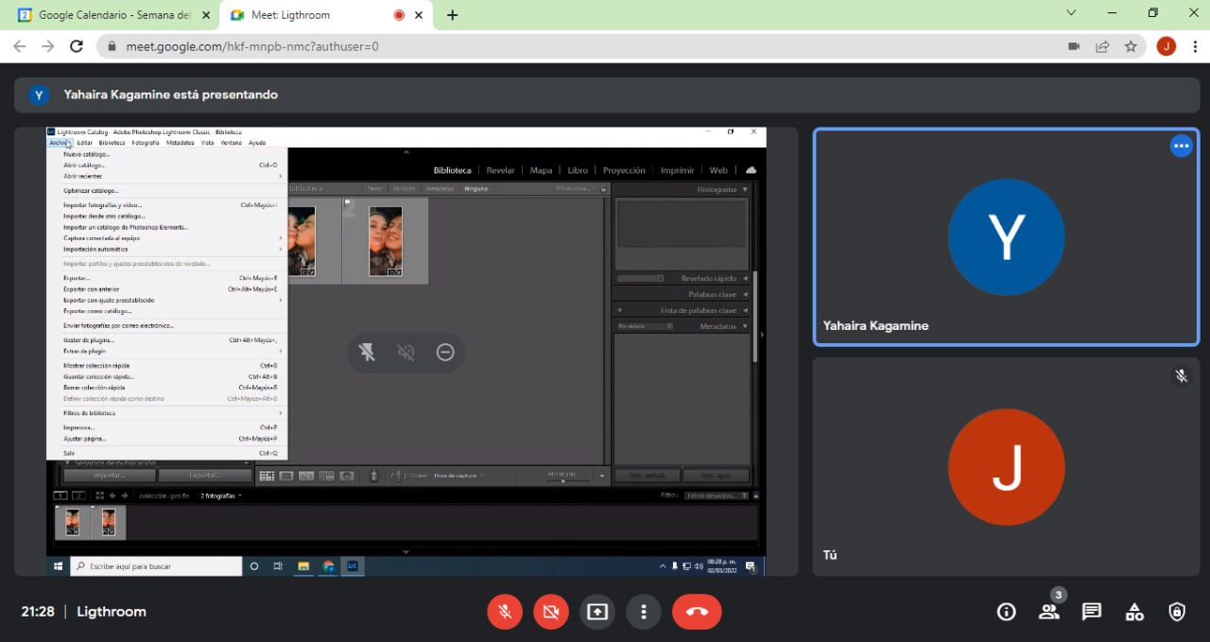Expand the Revelado rápido panel
Viewport: 1210px width, 642px height.
(x=745, y=279)
